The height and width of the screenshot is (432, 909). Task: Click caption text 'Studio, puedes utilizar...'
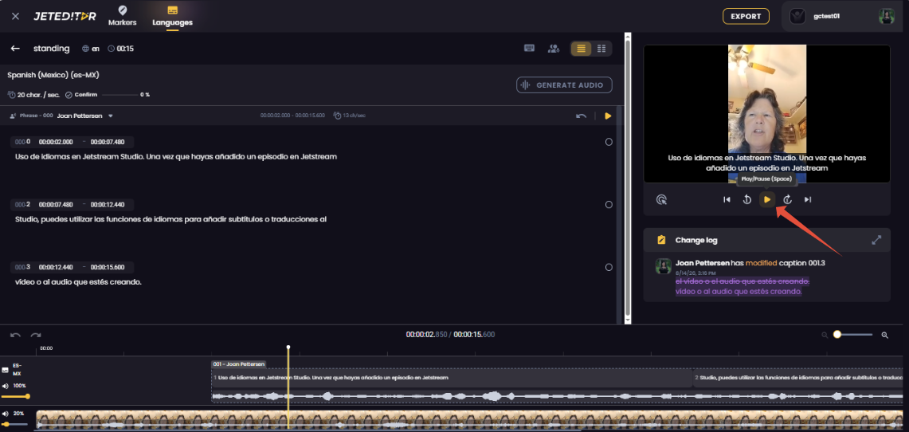(170, 219)
